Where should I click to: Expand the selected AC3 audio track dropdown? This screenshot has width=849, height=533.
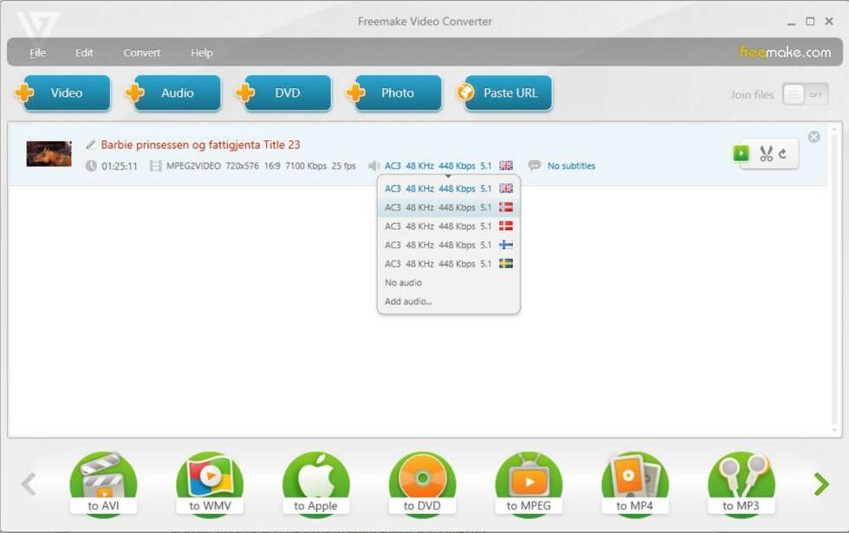click(x=449, y=165)
